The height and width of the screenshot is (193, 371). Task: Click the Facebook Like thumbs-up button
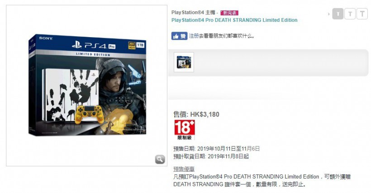[179, 36]
